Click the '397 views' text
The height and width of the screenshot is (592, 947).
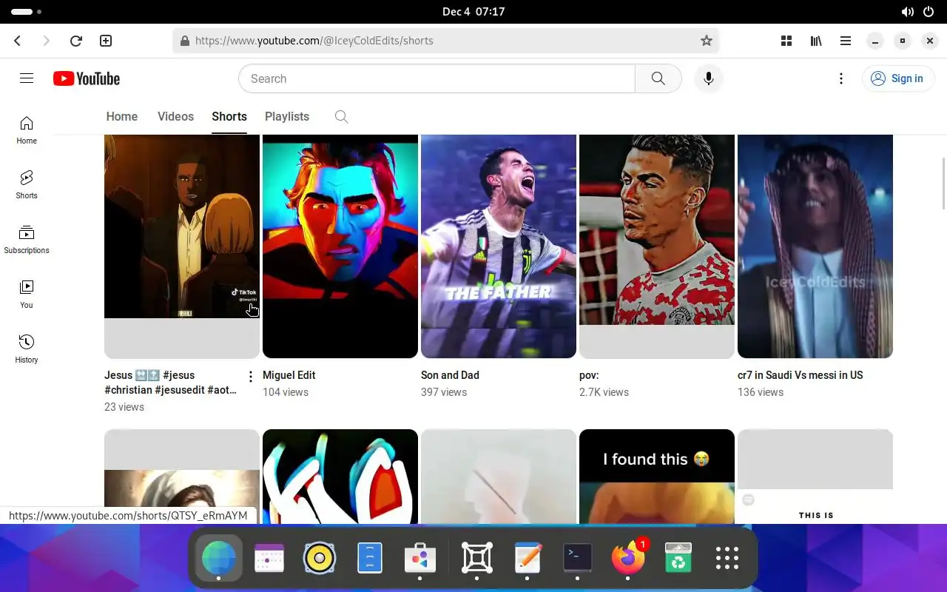pos(444,392)
